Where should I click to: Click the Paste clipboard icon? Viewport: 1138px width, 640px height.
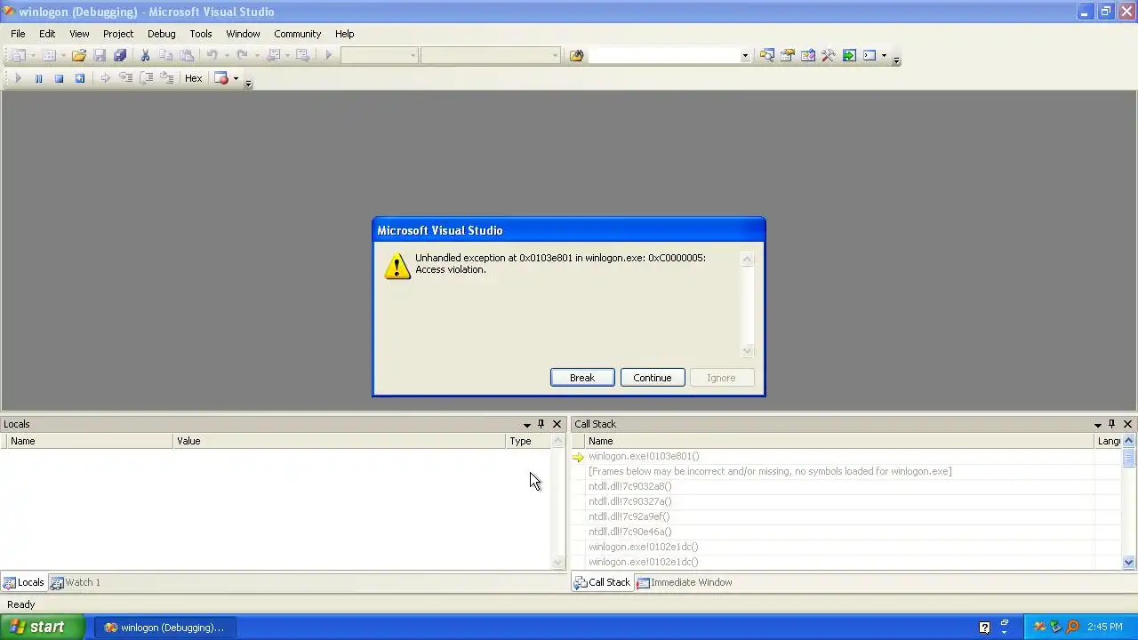(x=187, y=55)
